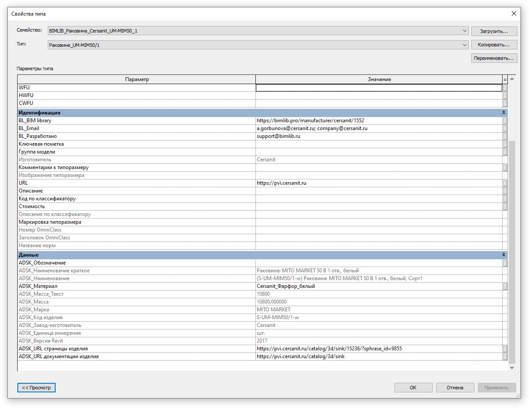Click the Загрузить... button

click(x=494, y=31)
